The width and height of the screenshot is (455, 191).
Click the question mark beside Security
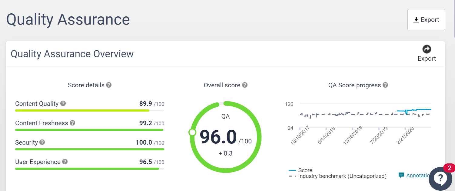tap(42, 142)
